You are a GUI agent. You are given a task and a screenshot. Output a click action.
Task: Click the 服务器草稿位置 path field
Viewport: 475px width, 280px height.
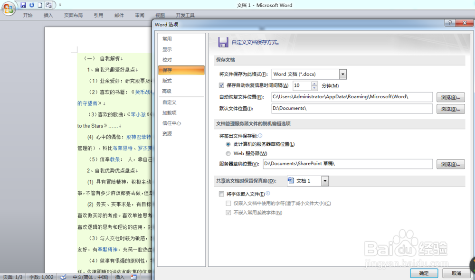click(x=348, y=164)
